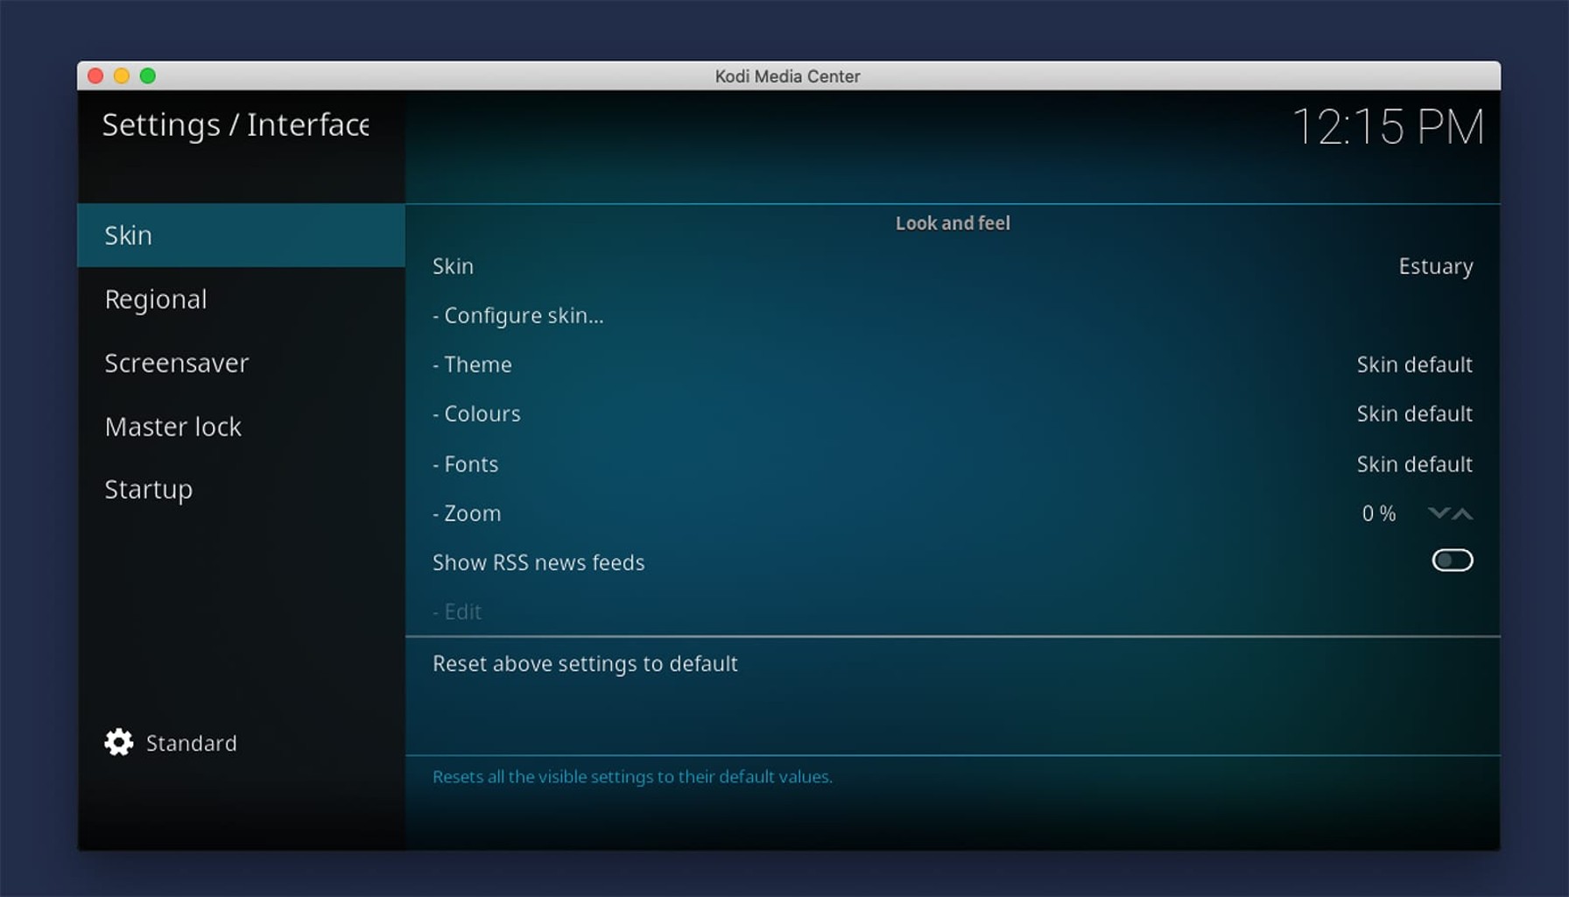The width and height of the screenshot is (1569, 897).
Task: Click Reset above settings to default
Action: [x=953, y=664]
